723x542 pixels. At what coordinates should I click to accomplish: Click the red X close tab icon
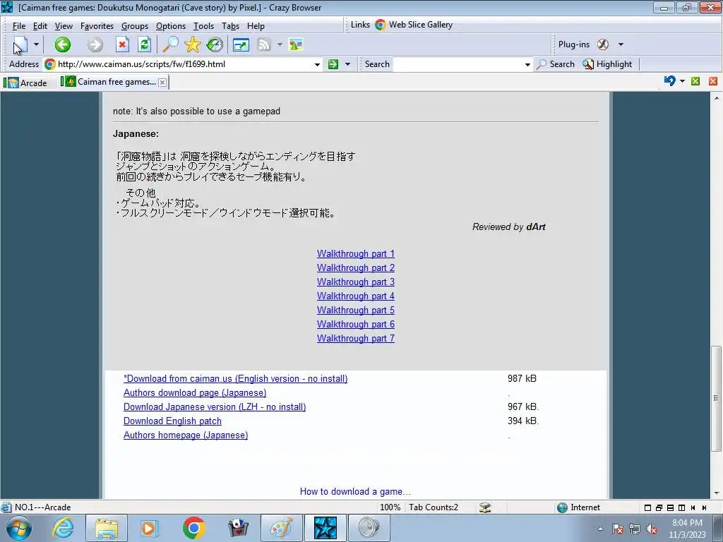coord(713,81)
